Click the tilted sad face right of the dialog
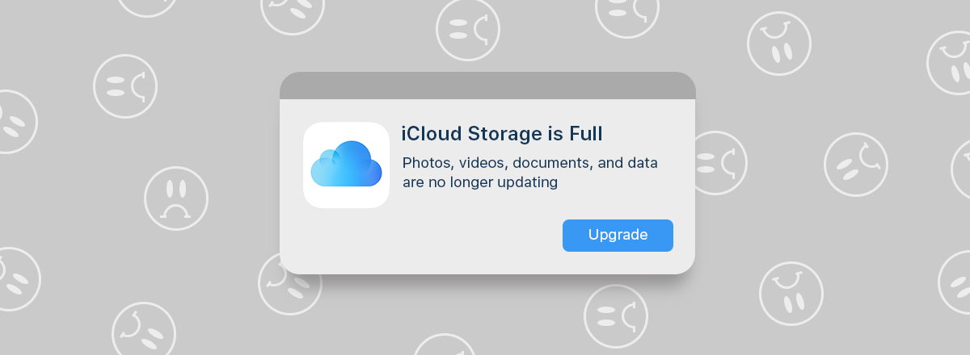Screen dimensions: 970x355 856,164
